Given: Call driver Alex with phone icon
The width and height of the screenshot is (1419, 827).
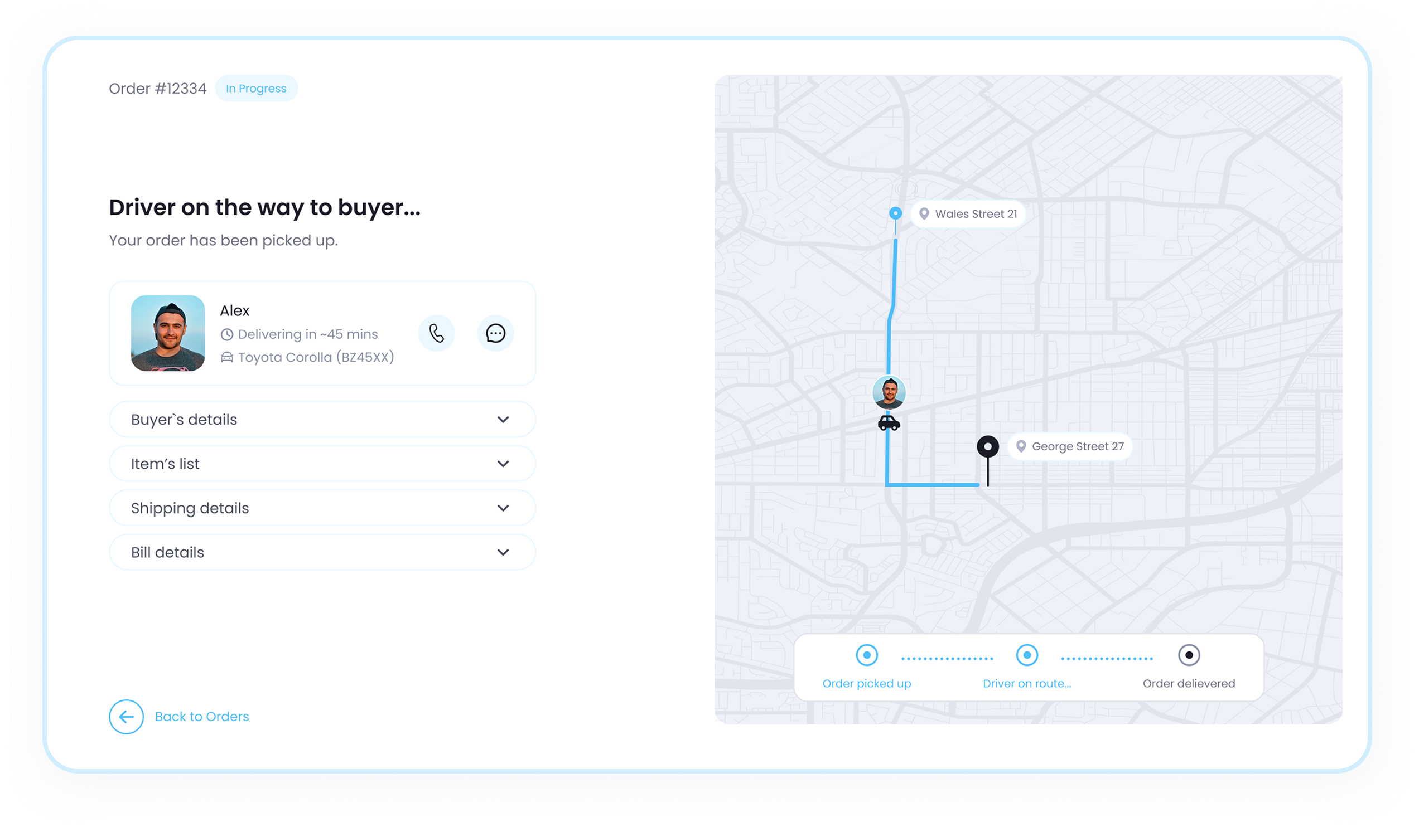Looking at the screenshot, I should pyautogui.click(x=436, y=333).
